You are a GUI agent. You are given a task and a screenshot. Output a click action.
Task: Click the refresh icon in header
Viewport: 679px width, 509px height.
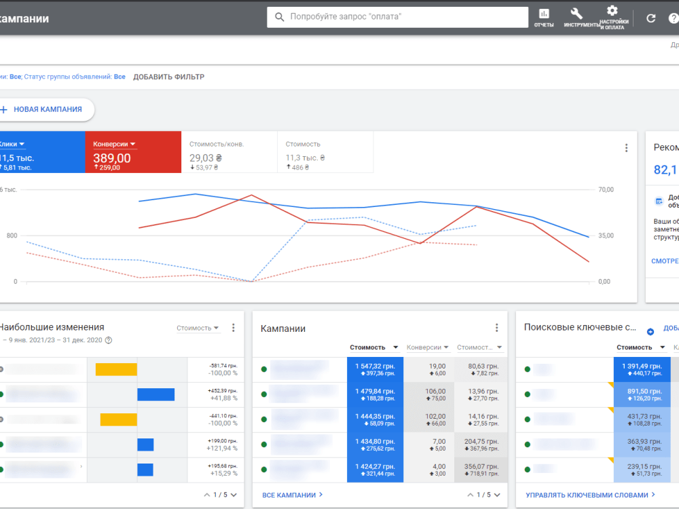[x=651, y=18]
